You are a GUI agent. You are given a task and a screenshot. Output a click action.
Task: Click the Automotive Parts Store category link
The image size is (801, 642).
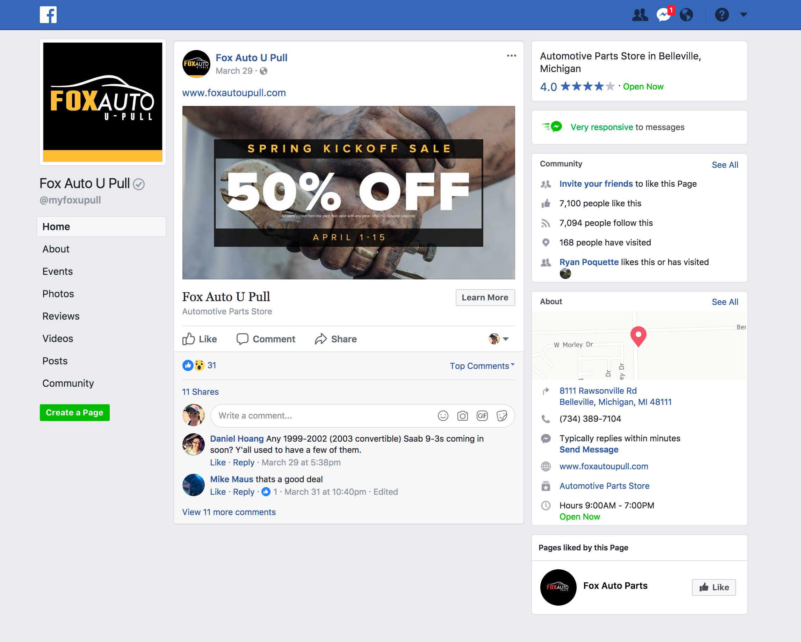(605, 486)
